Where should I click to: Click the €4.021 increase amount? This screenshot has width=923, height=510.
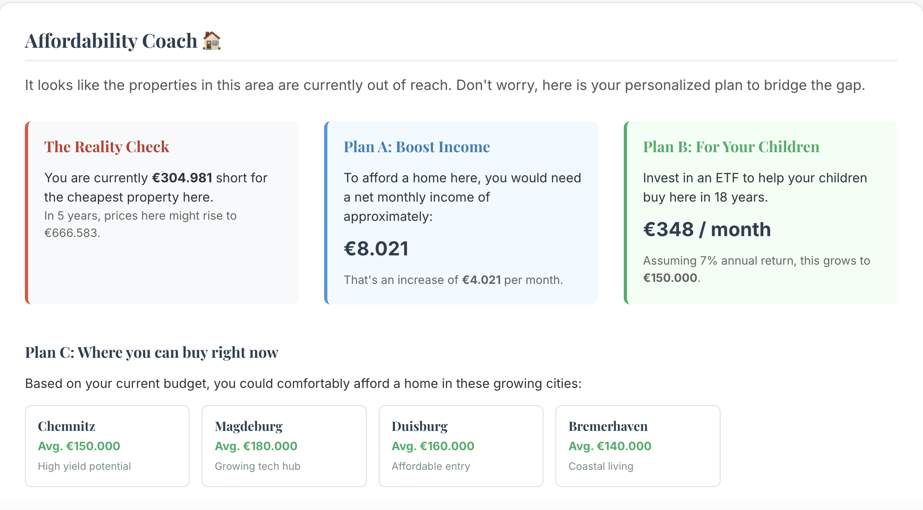tap(481, 280)
